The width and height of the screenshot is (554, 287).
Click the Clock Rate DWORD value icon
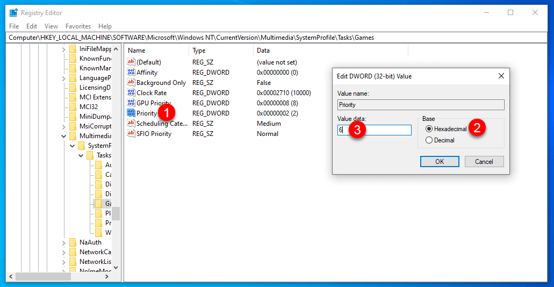point(131,93)
